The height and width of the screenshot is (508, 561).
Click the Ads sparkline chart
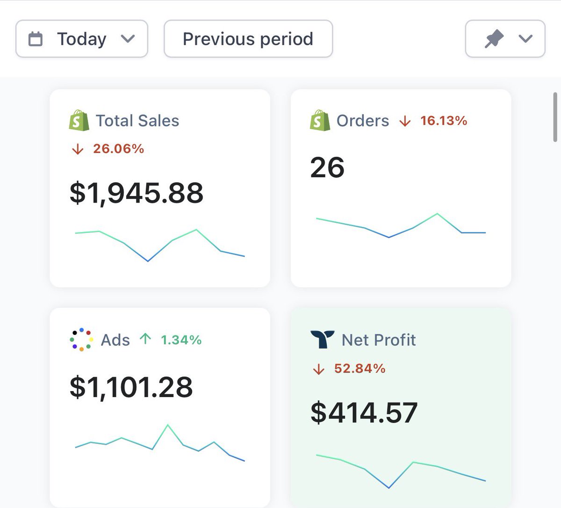point(160,443)
